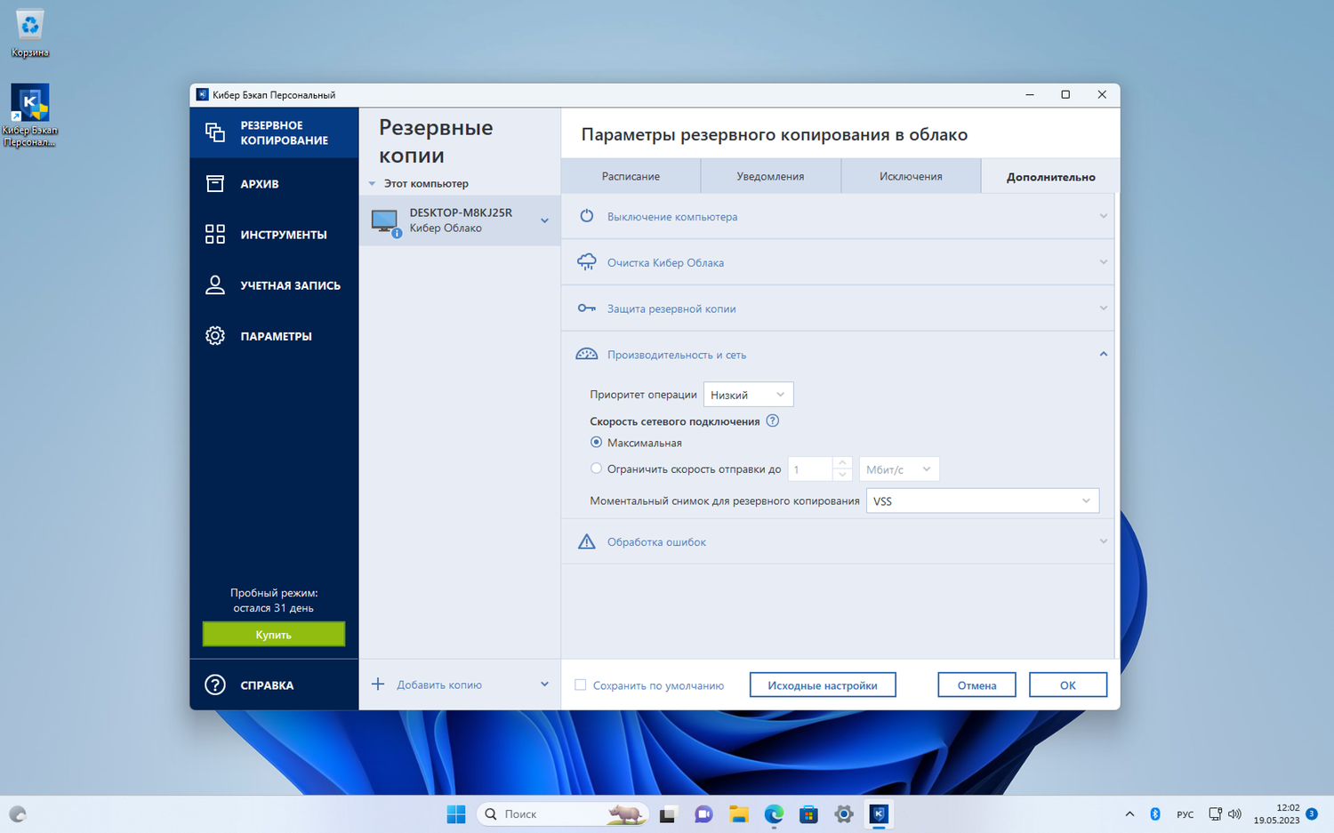
Task: Click the plus icon to add backup
Action: (x=378, y=684)
